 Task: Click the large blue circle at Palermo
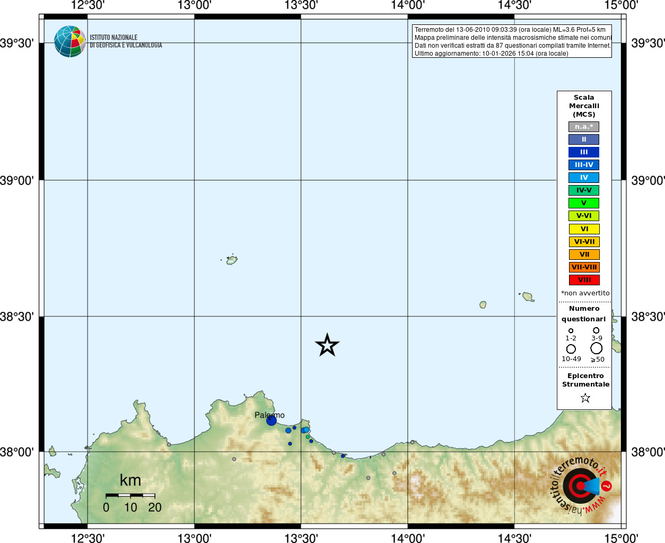click(272, 421)
